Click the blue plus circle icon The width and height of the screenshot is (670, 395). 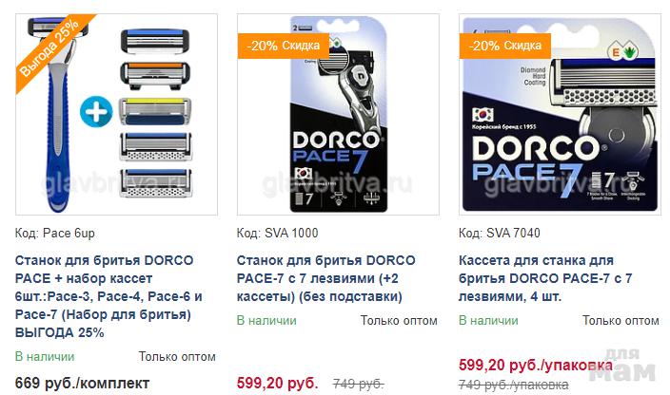[96, 112]
